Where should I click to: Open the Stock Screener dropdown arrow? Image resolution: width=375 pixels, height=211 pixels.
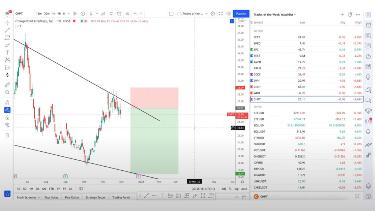pyautogui.click(x=39, y=197)
